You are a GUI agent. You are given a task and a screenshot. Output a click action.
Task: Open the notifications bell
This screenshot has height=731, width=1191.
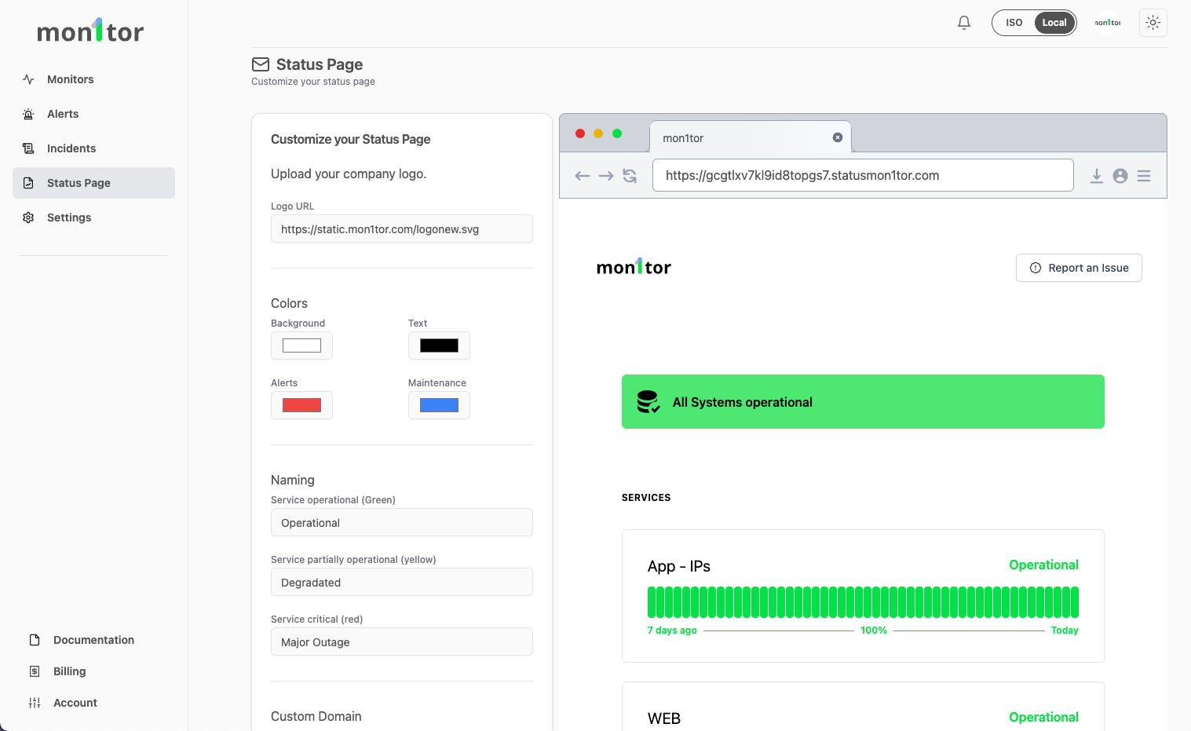tap(964, 23)
